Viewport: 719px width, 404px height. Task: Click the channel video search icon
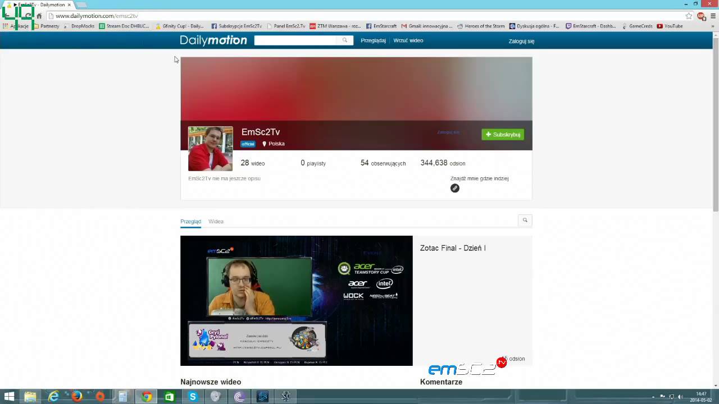(525, 220)
